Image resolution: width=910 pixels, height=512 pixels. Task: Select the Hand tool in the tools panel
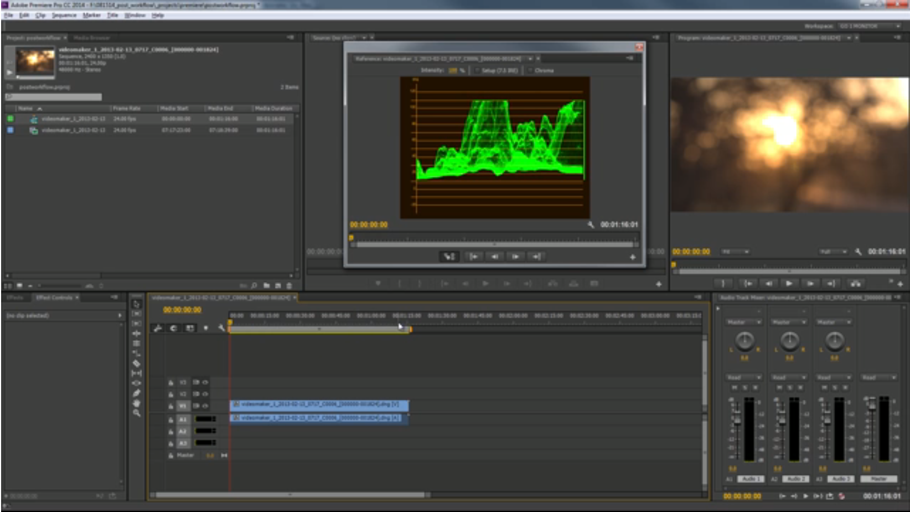click(x=136, y=403)
